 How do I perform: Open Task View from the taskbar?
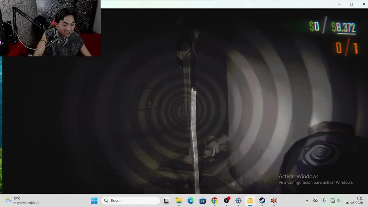coord(166,201)
